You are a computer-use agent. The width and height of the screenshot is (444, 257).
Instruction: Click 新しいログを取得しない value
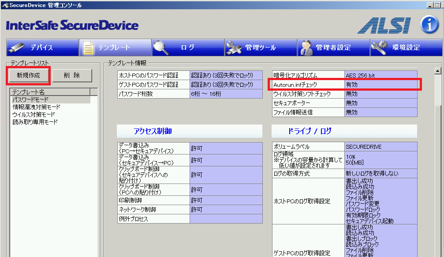(381, 173)
